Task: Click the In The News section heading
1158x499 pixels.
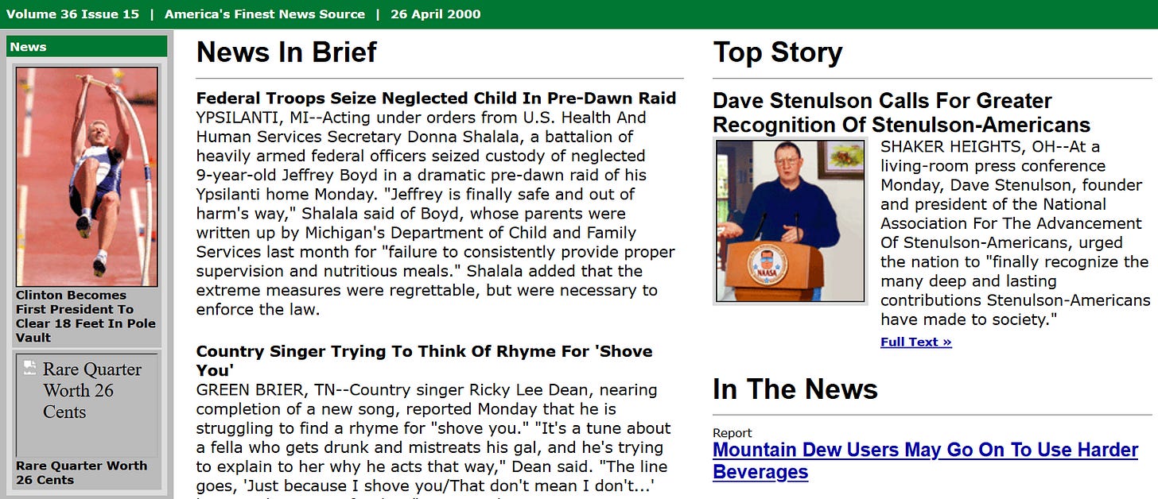Action: coord(795,389)
